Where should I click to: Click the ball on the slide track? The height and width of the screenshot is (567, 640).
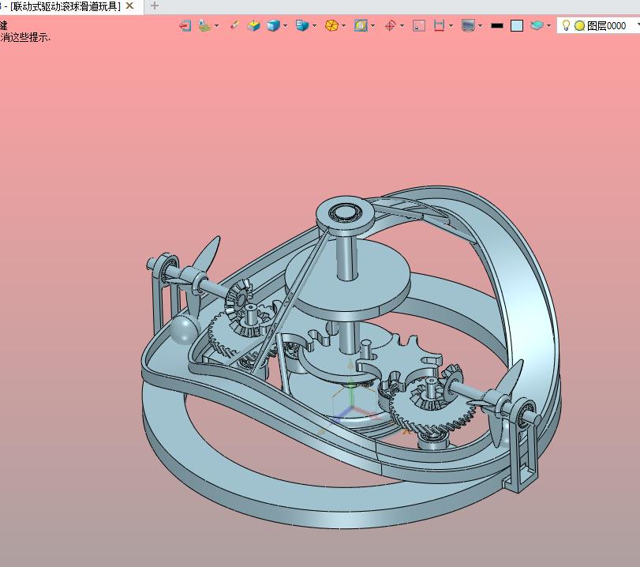(185, 330)
